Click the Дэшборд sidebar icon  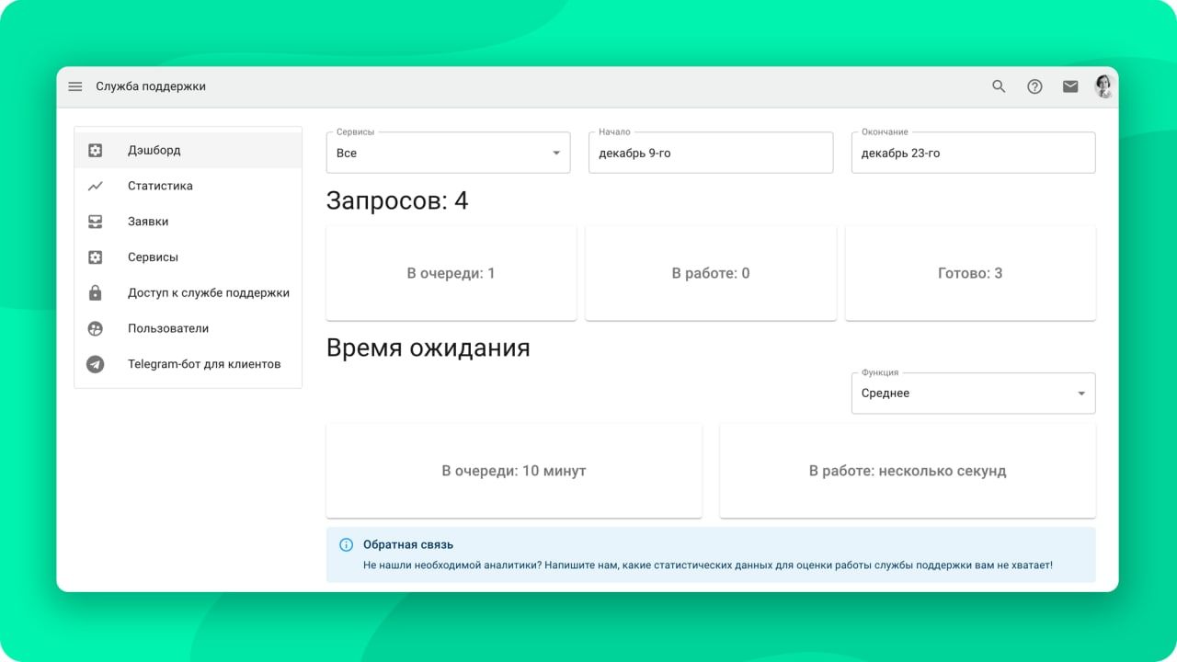click(96, 150)
